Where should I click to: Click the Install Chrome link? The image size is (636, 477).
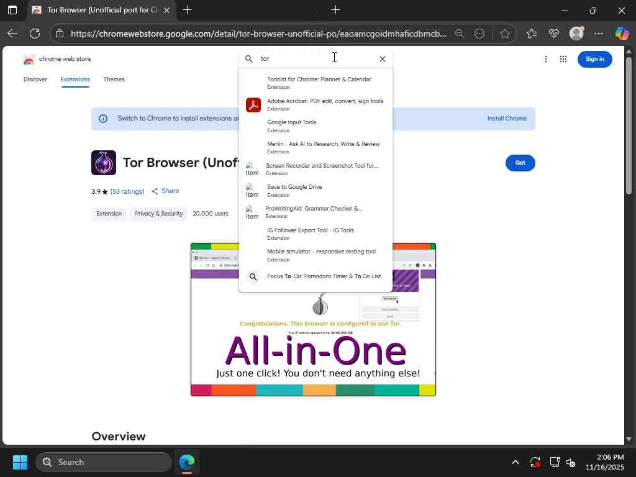click(507, 119)
